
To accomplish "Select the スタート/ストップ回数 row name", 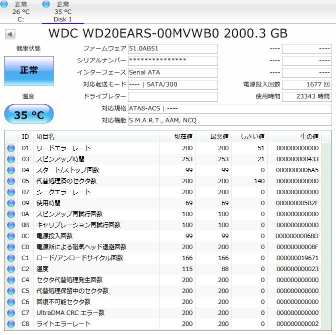I will click(x=67, y=170).
